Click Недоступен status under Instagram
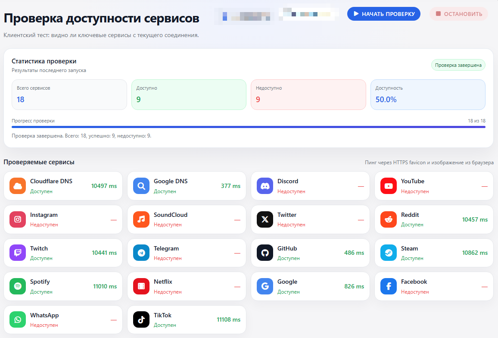 pyautogui.click(x=44, y=225)
